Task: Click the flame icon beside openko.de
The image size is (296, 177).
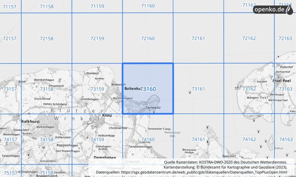Action: pos(289,10)
